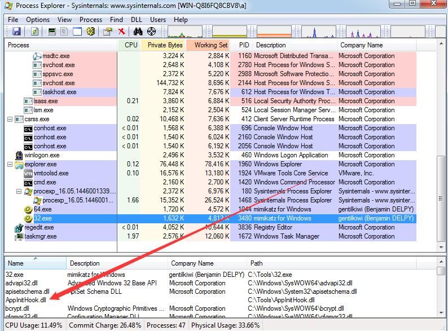Click the CPU usage history mini graph
This screenshot has width=448, height=331.
point(185,32)
